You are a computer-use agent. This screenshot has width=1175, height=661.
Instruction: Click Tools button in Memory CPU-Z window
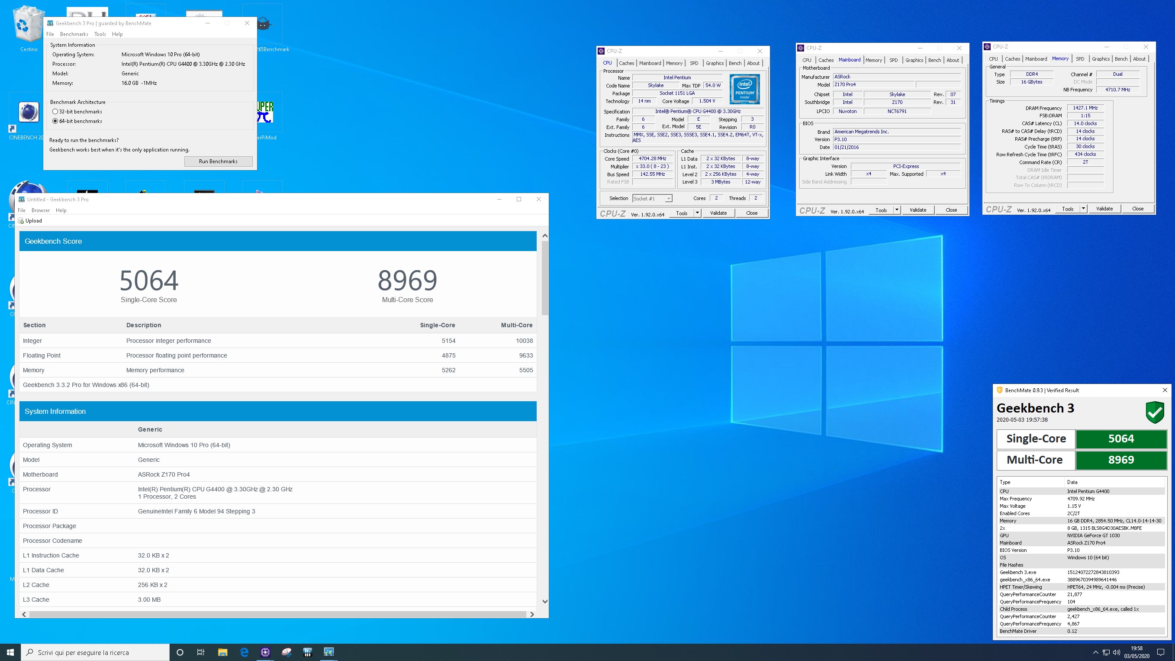[x=1067, y=209]
